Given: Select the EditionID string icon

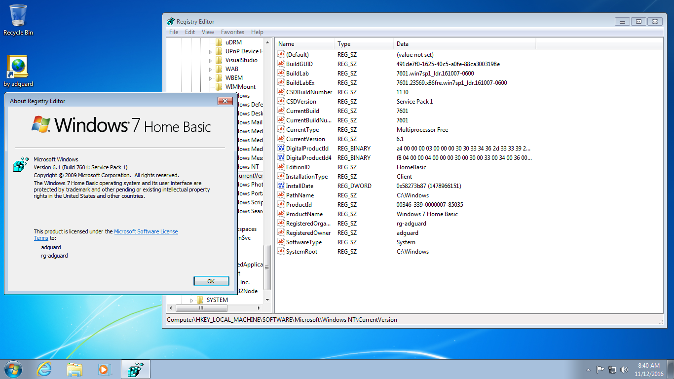Looking at the screenshot, I should tap(281, 167).
